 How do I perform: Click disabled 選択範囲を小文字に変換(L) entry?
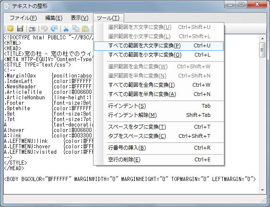pos(158,36)
